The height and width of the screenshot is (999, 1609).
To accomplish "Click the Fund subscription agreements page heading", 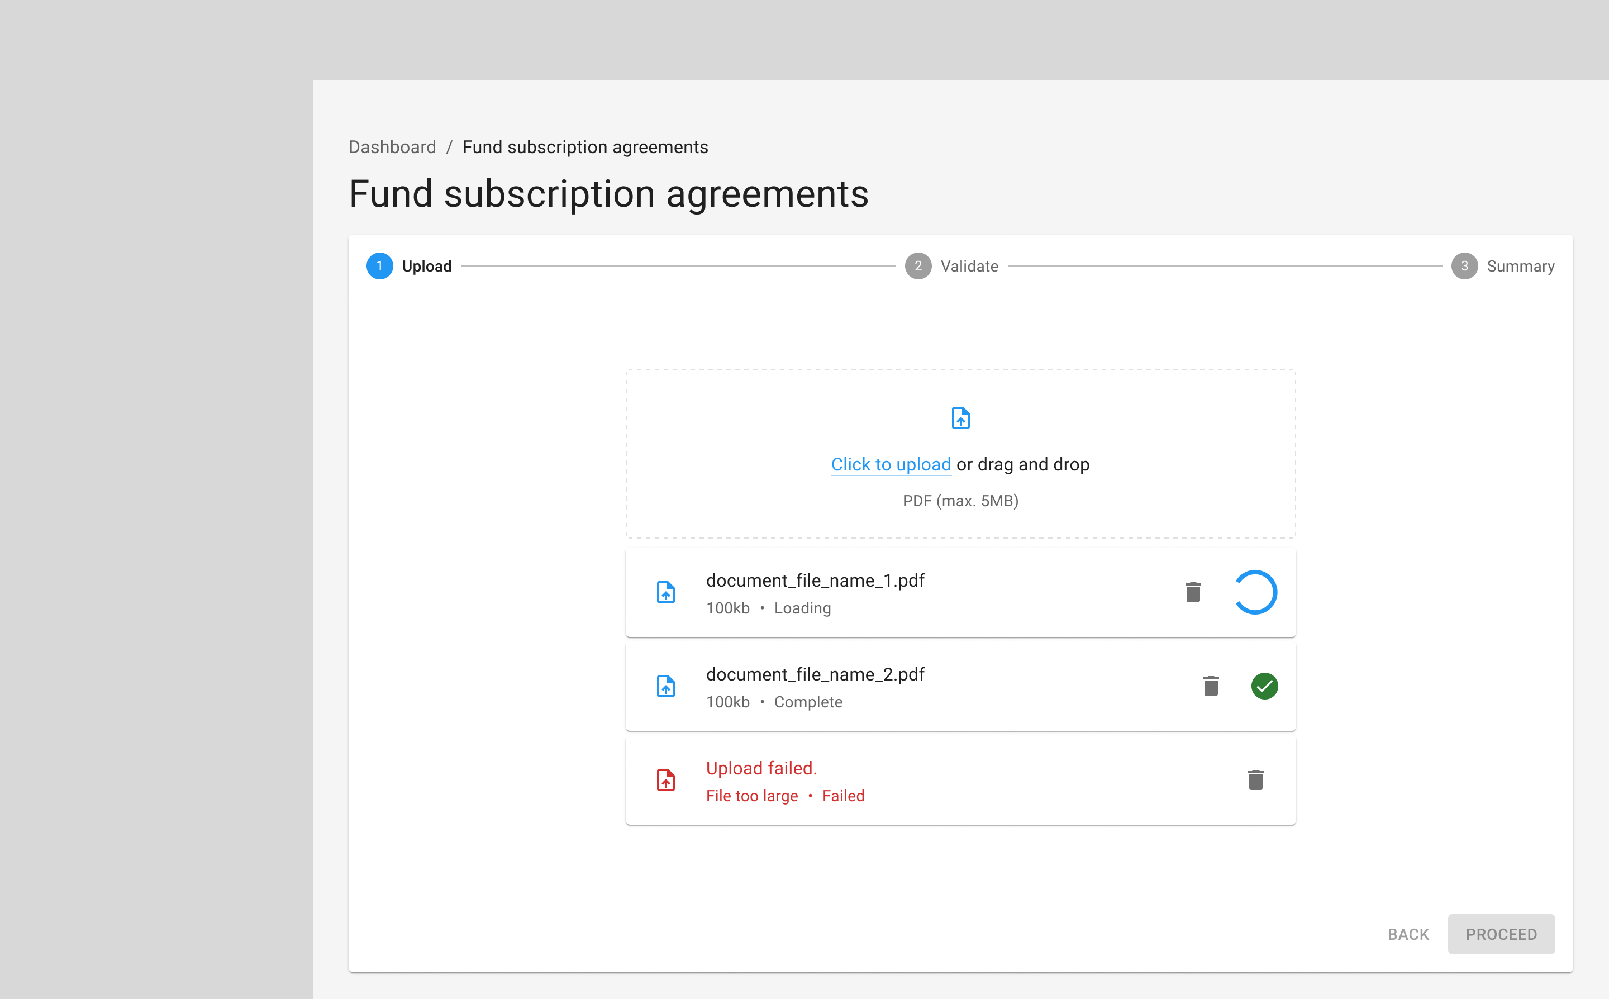I will pos(608,194).
